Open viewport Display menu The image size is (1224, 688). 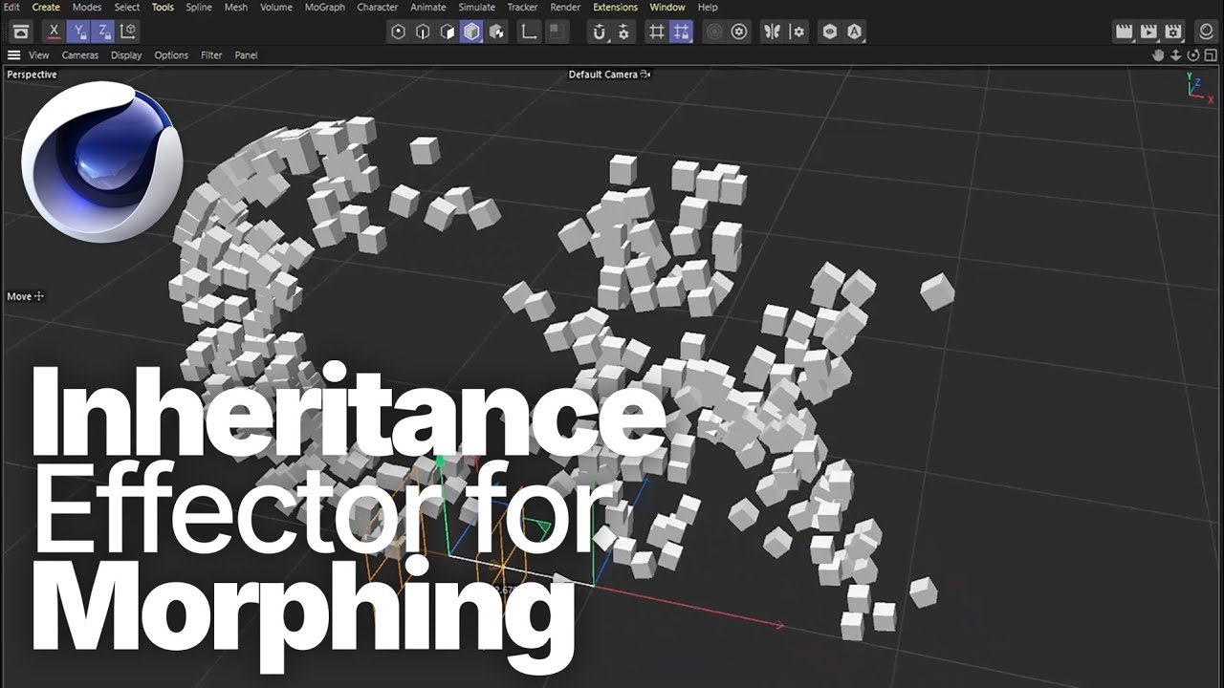[x=126, y=55]
